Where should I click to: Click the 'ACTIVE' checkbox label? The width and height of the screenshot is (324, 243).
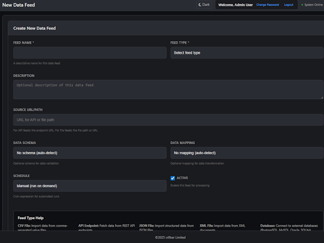click(x=182, y=178)
